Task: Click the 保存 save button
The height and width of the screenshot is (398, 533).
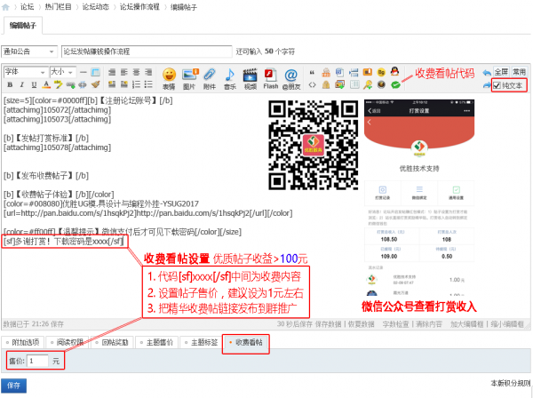Action: (x=14, y=386)
